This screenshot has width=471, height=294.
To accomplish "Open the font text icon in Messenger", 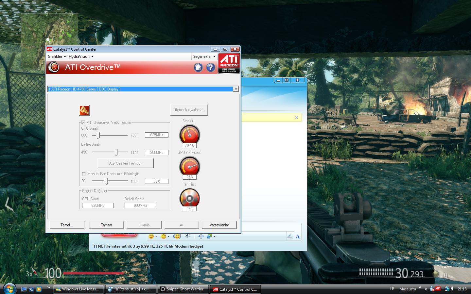I will pos(201,236).
